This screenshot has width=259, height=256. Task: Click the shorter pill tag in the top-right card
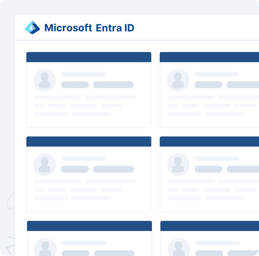tap(208, 85)
